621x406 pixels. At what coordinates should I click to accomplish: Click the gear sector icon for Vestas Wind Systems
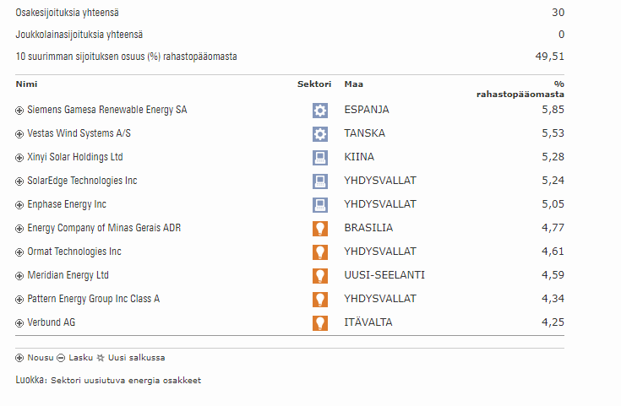(319, 133)
